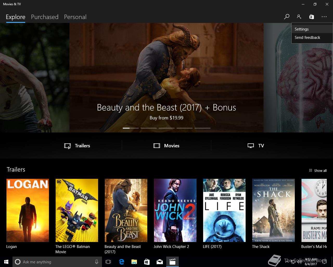Image resolution: width=333 pixels, height=267 pixels.
Task: Open the Windows Start menu
Action: [6, 262]
